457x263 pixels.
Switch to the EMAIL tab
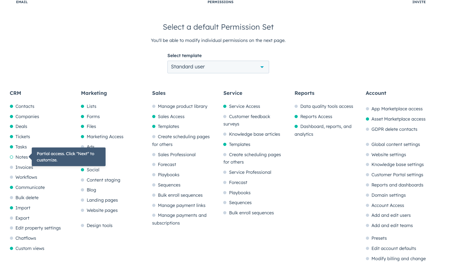22,2
